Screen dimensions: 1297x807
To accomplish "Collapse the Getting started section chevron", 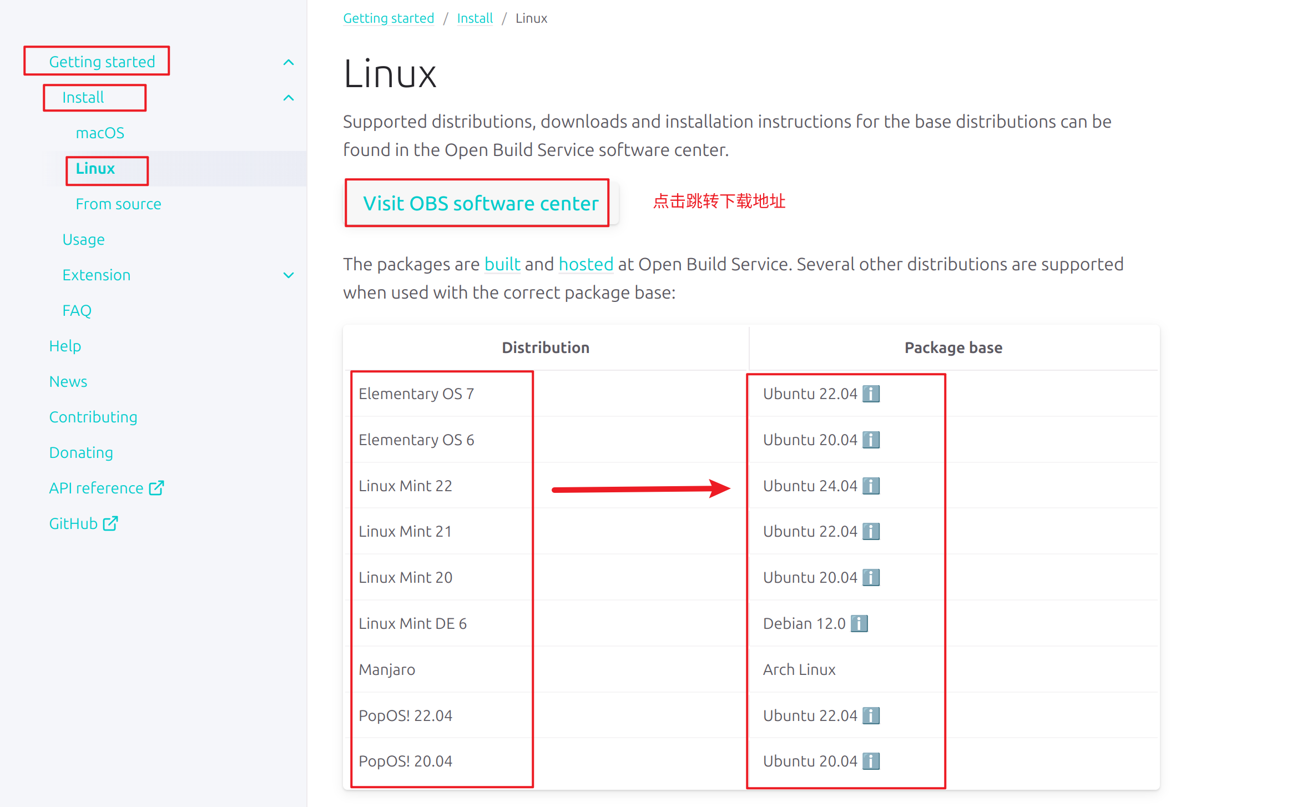I will pos(289,62).
